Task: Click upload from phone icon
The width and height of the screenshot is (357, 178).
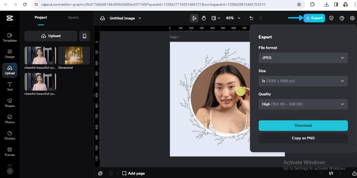Action: pyautogui.click(x=85, y=36)
